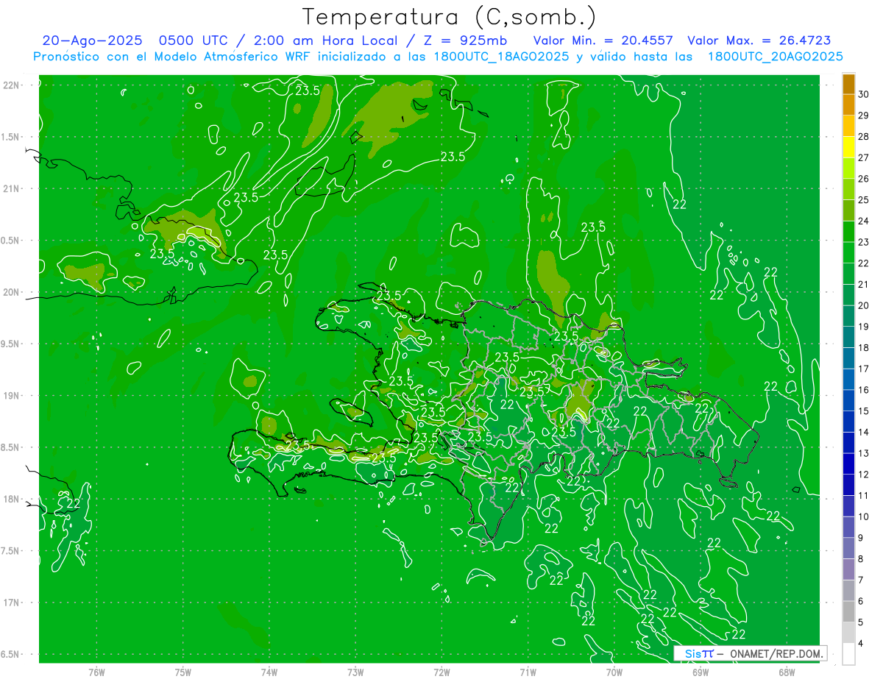Click the longitude axis label "74W"
883x682 pixels.
click(x=269, y=672)
